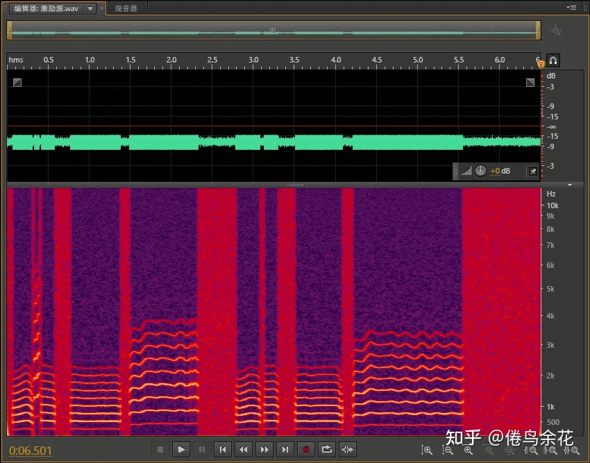Toggle loop playback on
The width and height of the screenshot is (590, 463).
(327, 450)
